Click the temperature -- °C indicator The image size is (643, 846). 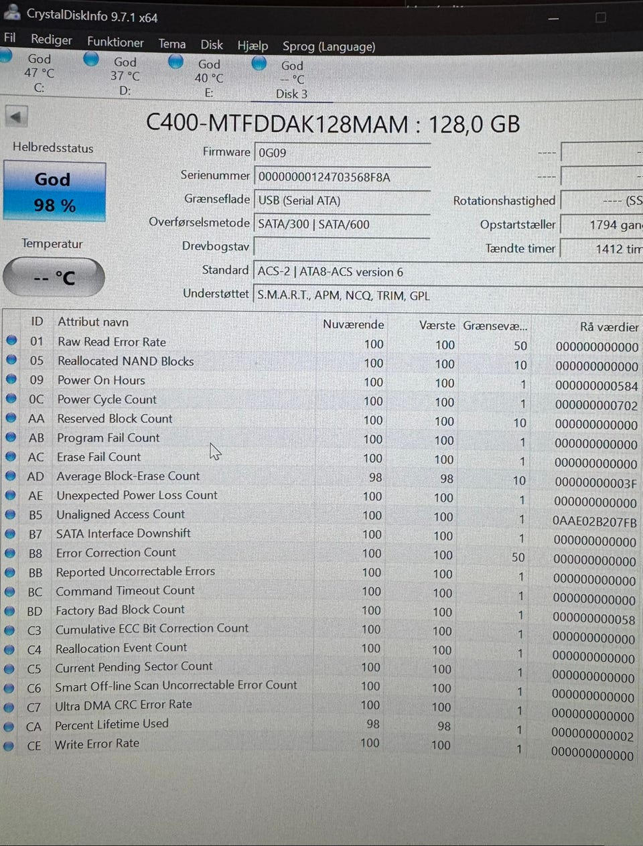(54, 277)
